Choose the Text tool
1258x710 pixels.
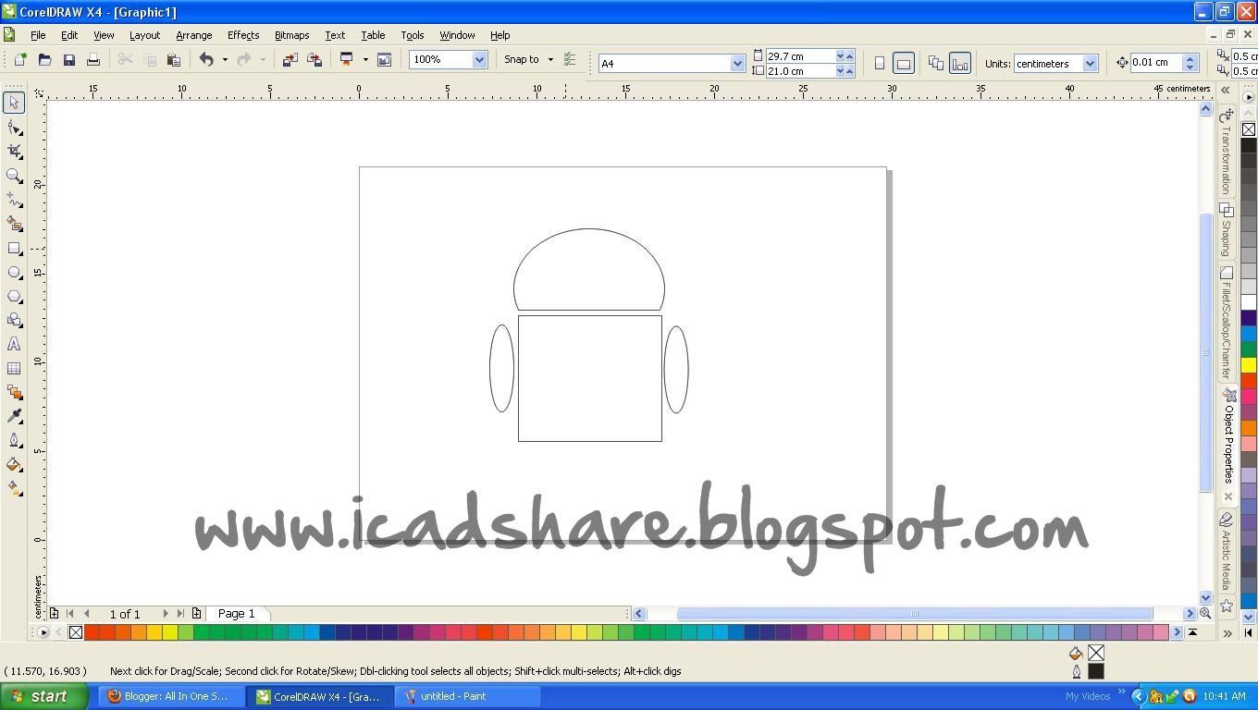[13, 344]
